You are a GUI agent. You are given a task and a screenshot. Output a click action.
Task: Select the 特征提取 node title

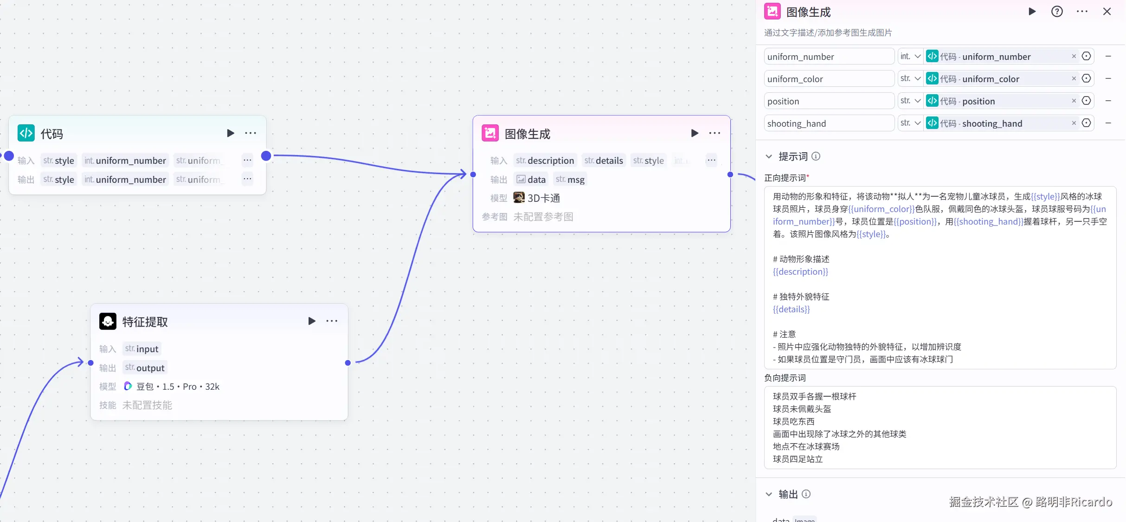pyautogui.click(x=145, y=322)
